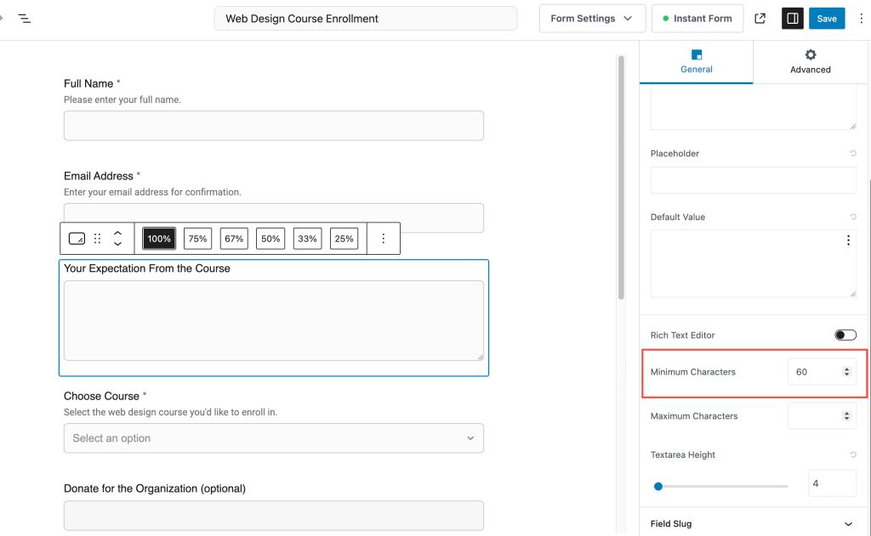Click 'Please enter your full name.' help text

click(122, 100)
